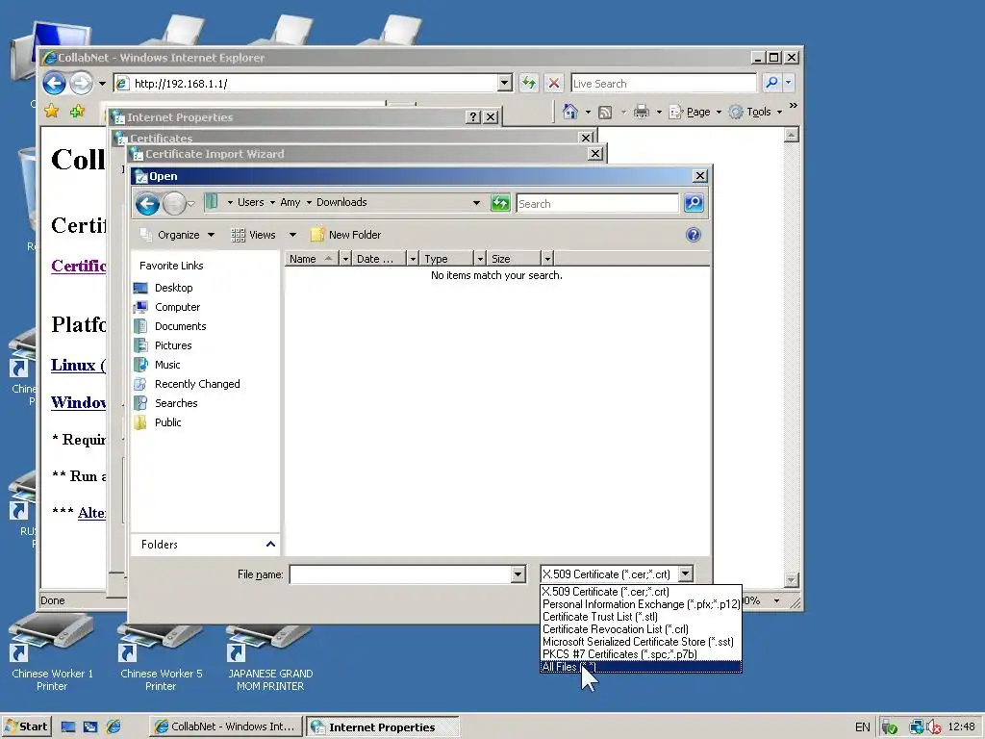Click the File name input field
Viewport: 985px width, 739px height.
click(400, 573)
